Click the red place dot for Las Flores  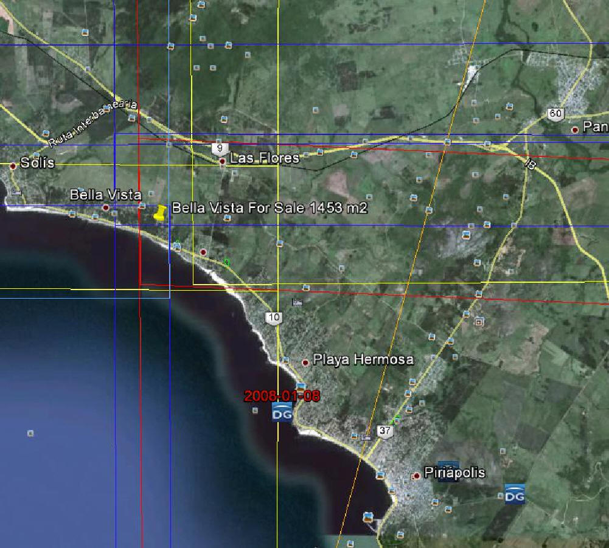tap(223, 161)
